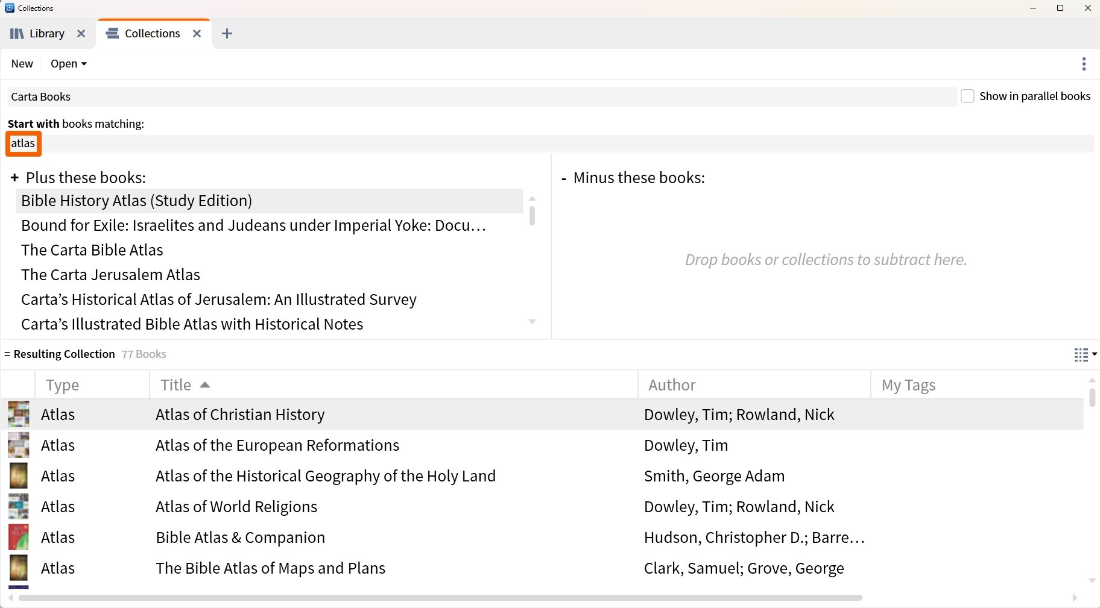Screen dimensions: 1100x608
Task: Select The Carta Bible Atlas entry
Action: (x=270, y=250)
